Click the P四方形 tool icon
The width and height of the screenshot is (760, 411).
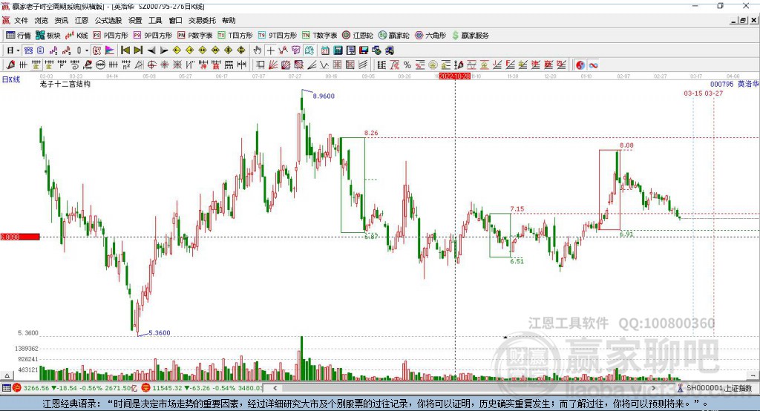click(x=115, y=36)
